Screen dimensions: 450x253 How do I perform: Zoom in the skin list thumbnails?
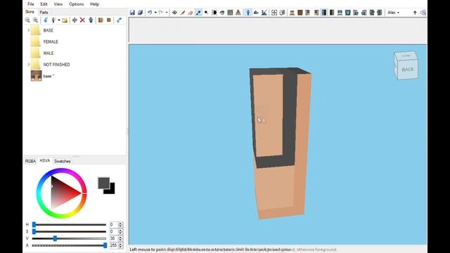[35, 20]
